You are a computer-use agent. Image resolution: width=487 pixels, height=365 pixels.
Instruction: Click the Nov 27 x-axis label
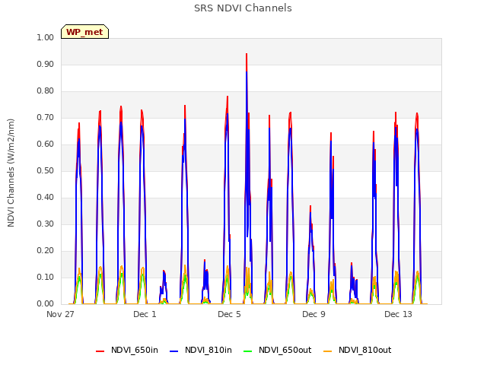point(60,314)
